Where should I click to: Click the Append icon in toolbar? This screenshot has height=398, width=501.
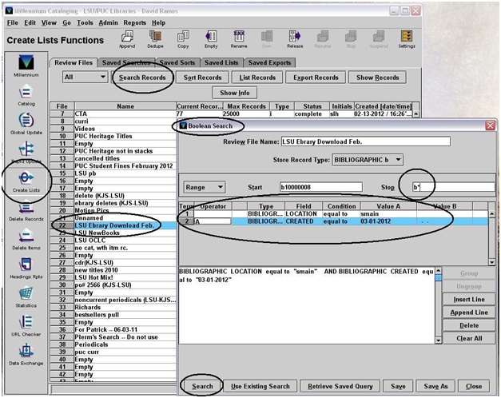coord(129,40)
